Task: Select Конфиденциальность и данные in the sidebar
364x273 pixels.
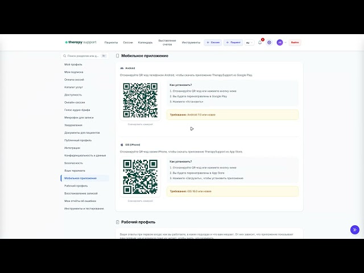Action: pyautogui.click(x=85, y=155)
